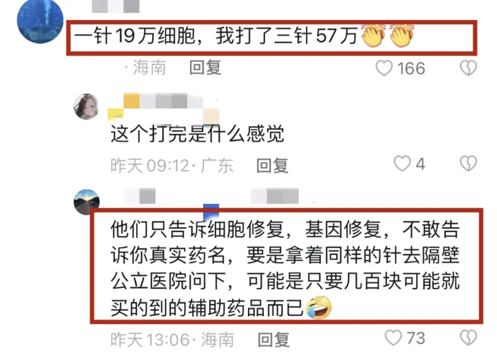Like the comment with 166 likes
497x356 pixels.
pos(384,68)
